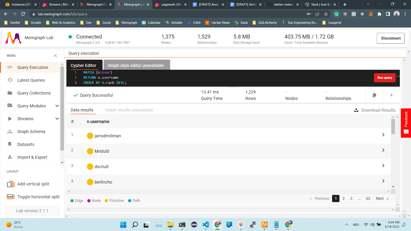The height and width of the screenshot is (231, 411).
Task: Go to results page 3
Action: [351, 198]
